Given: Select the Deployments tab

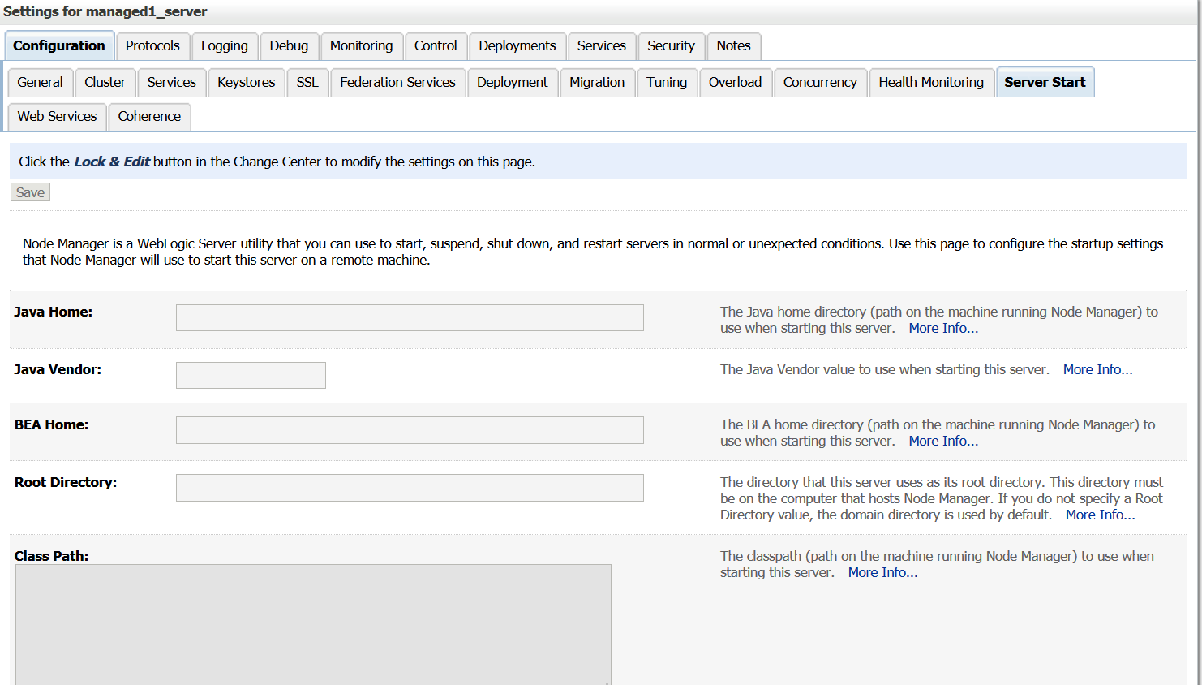Looking at the screenshot, I should [517, 46].
